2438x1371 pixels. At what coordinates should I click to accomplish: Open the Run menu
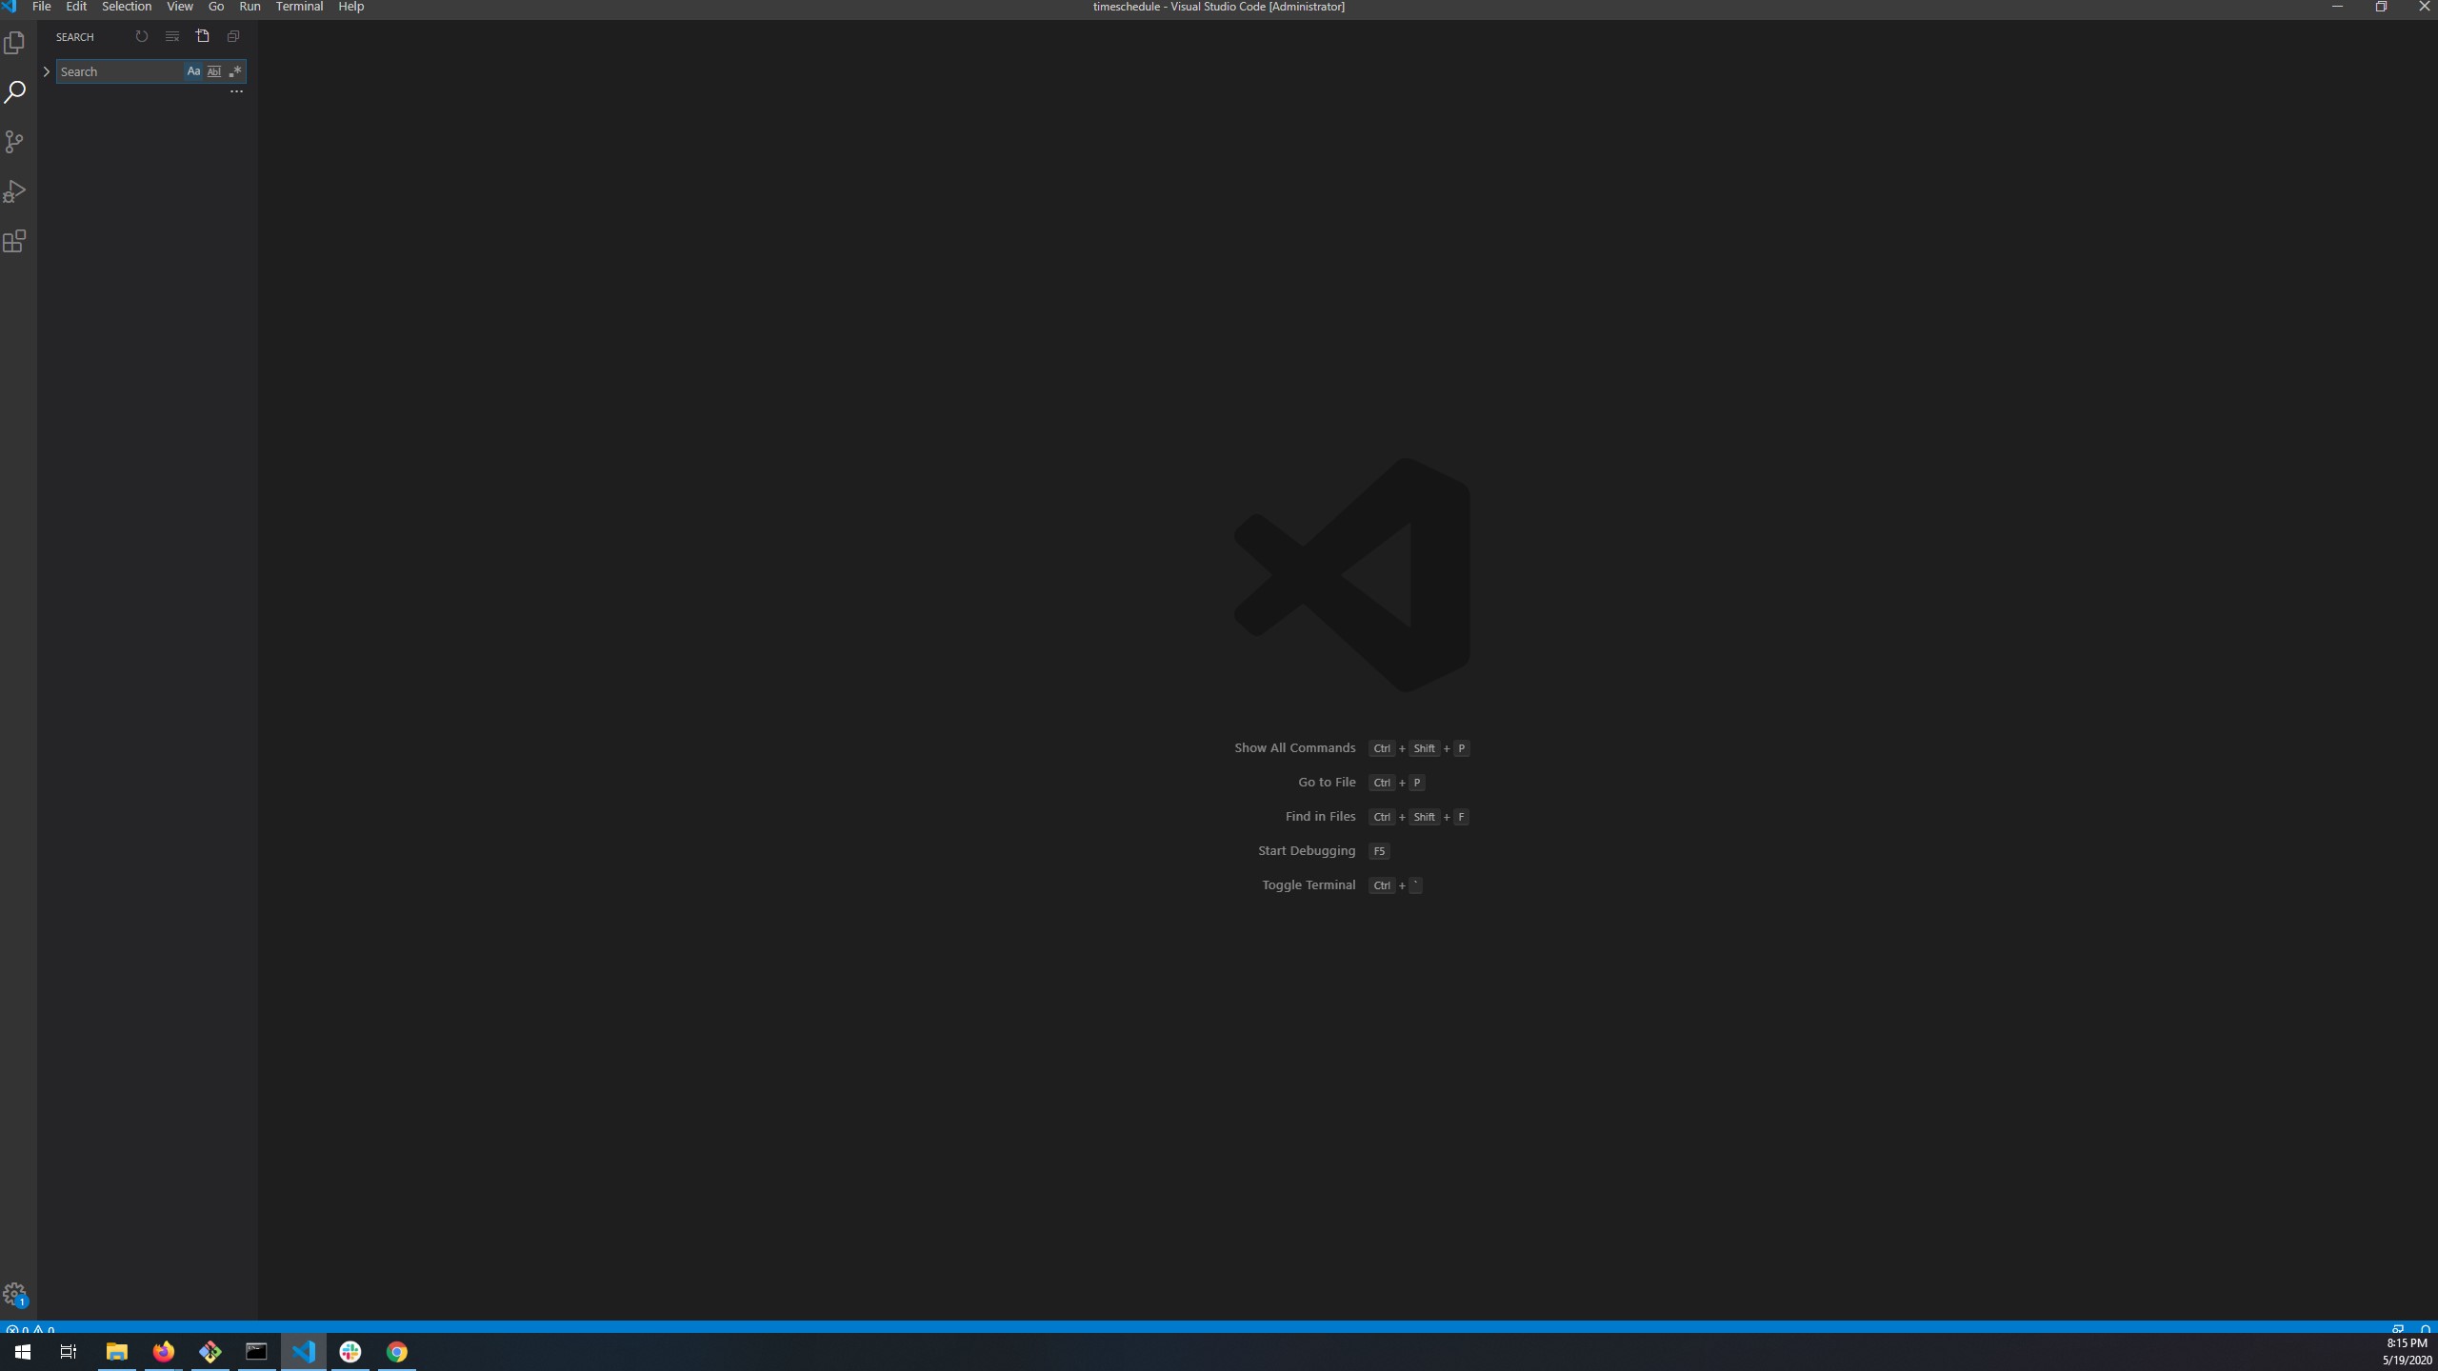(250, 7)
